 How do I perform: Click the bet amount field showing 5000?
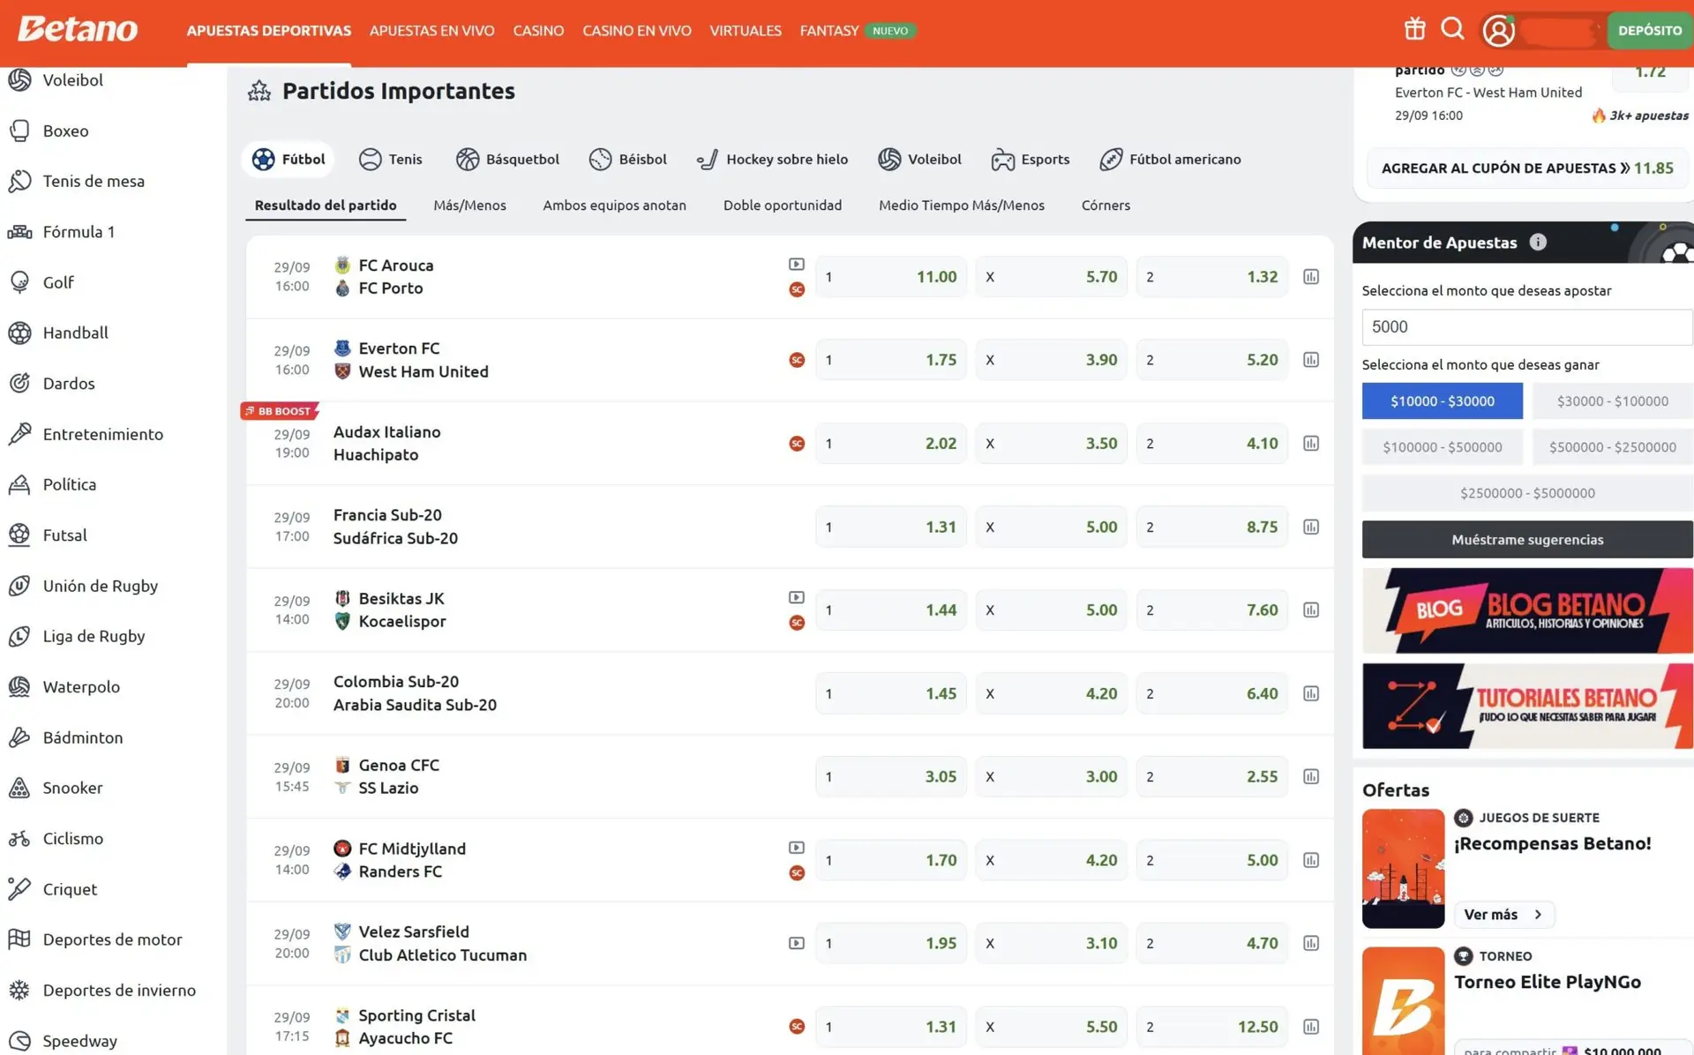coord(1526,327)
